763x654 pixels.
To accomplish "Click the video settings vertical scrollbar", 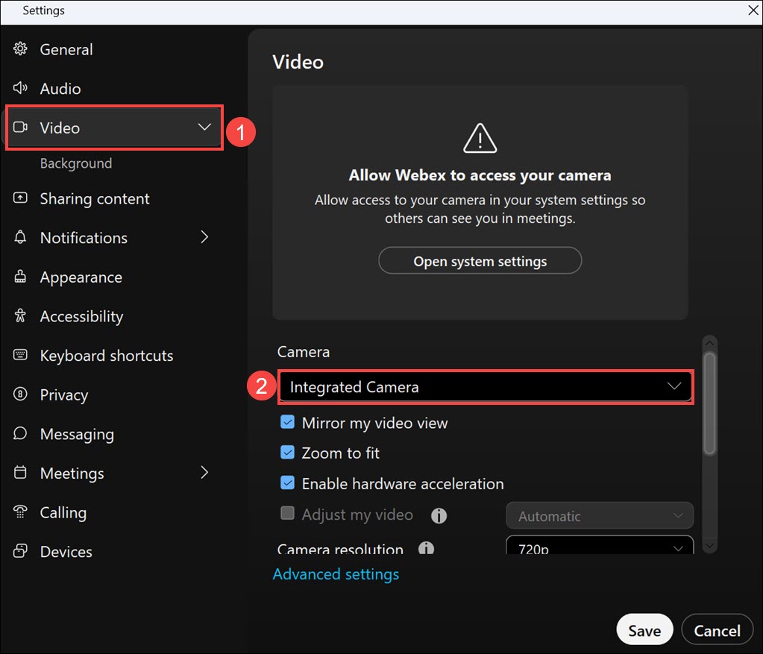I will [x=709, y=403].
